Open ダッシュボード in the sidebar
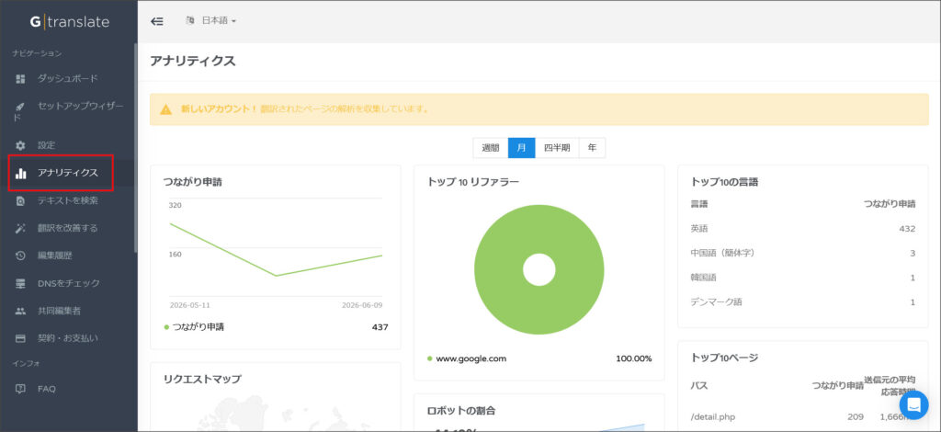This screenshot has width=941, height=432. click(x=68, y=79)
